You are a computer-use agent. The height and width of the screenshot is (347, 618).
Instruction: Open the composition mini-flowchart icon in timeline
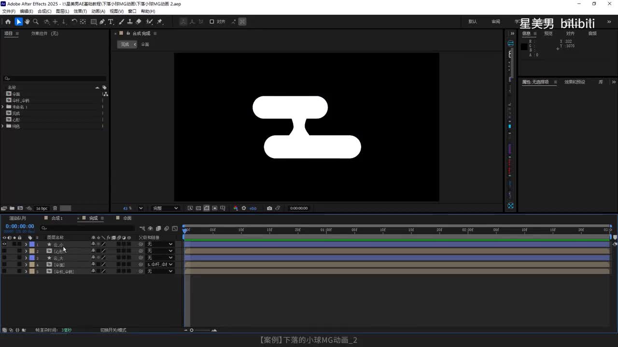[x=142, y=228]
